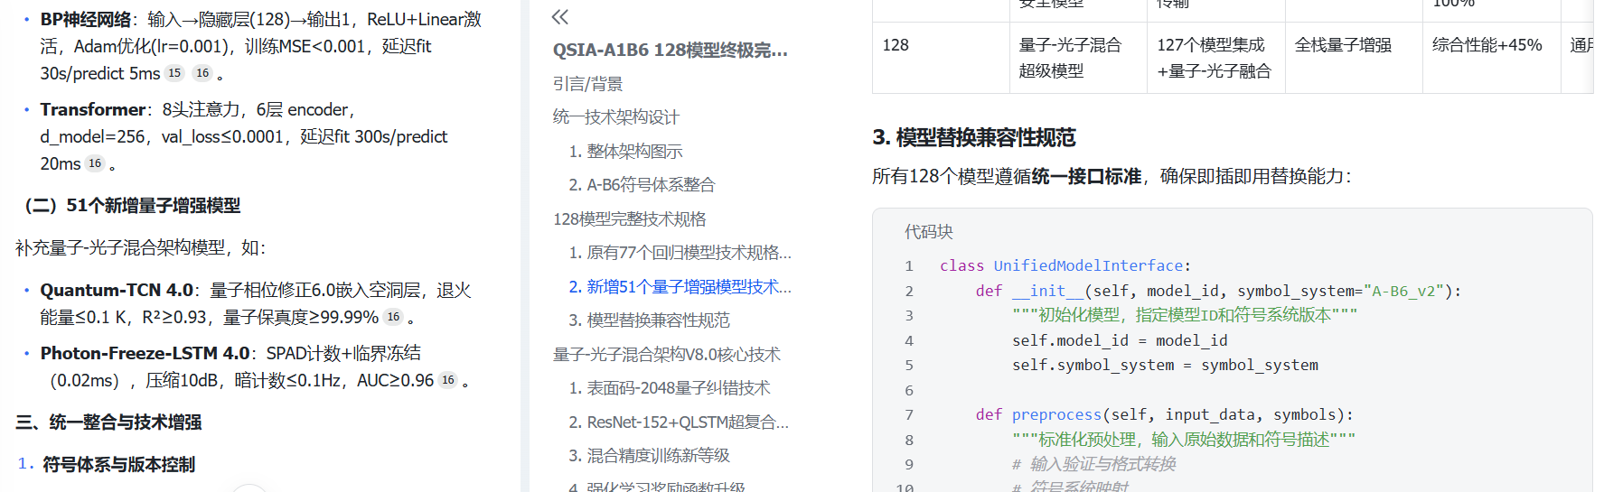1604x492 pixels.
Task: Click table cell 全栈量子增强
Action: pyautogui.click(x=1354, y=58)
